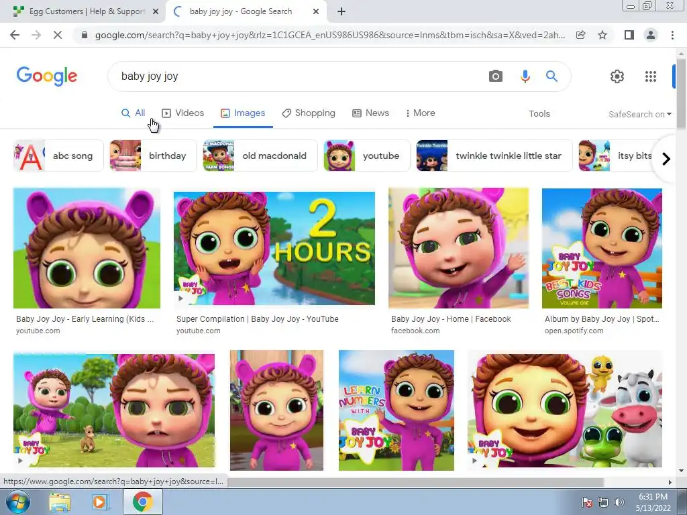Switch to the News tab

(x=370, y=113)
